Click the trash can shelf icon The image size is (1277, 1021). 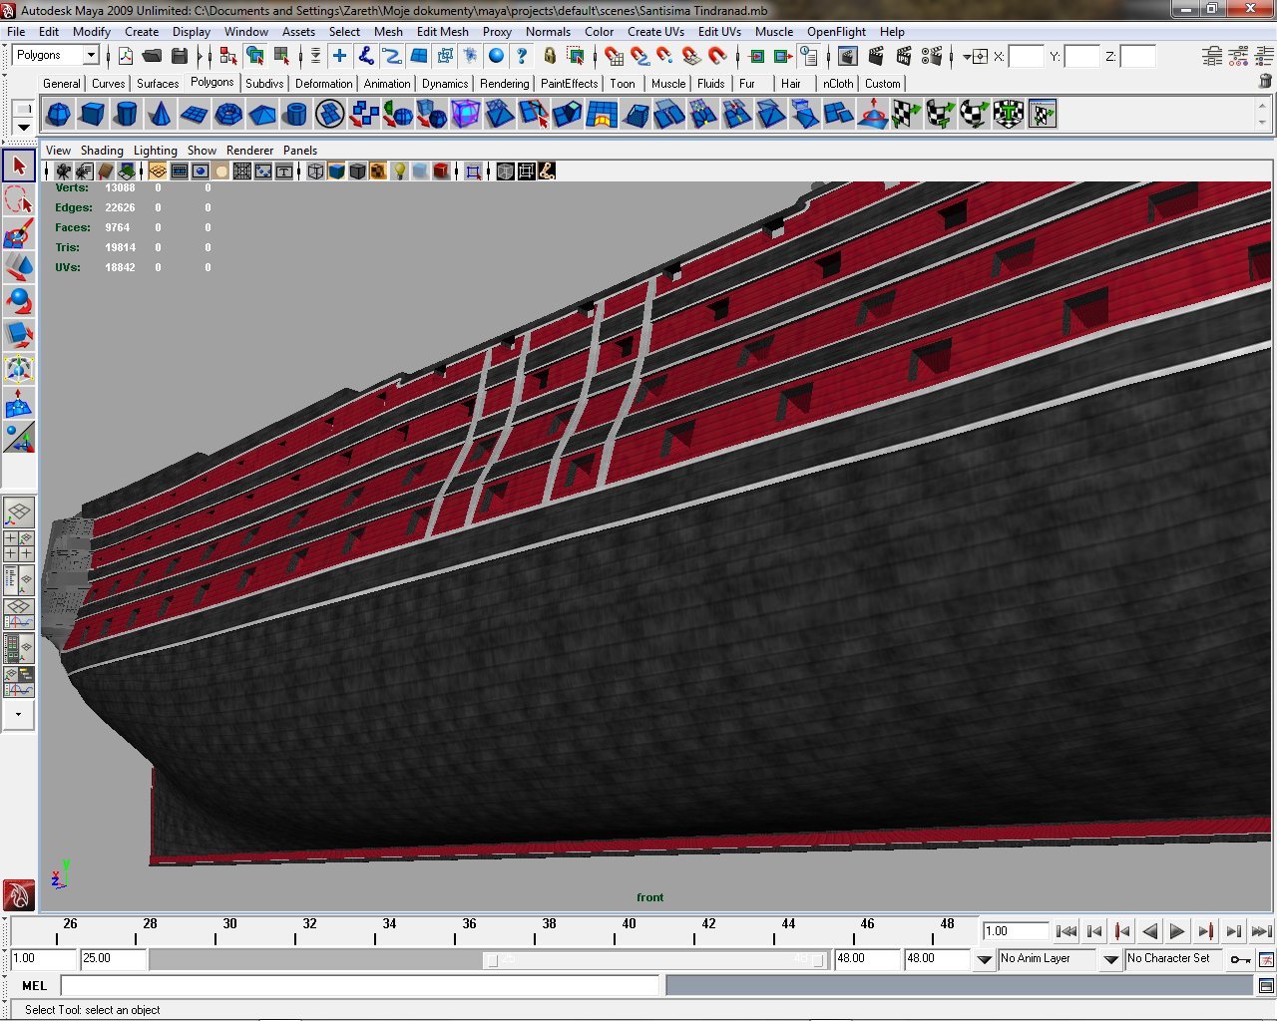pos(1265,82)
